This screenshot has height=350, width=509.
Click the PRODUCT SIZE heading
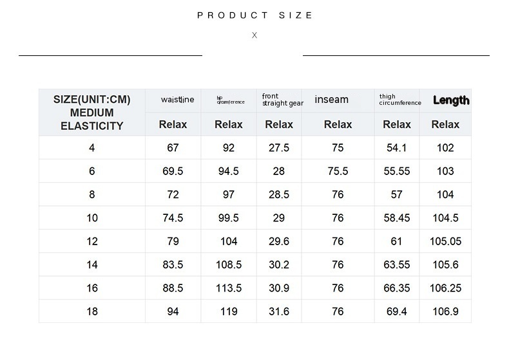point(254,15)
